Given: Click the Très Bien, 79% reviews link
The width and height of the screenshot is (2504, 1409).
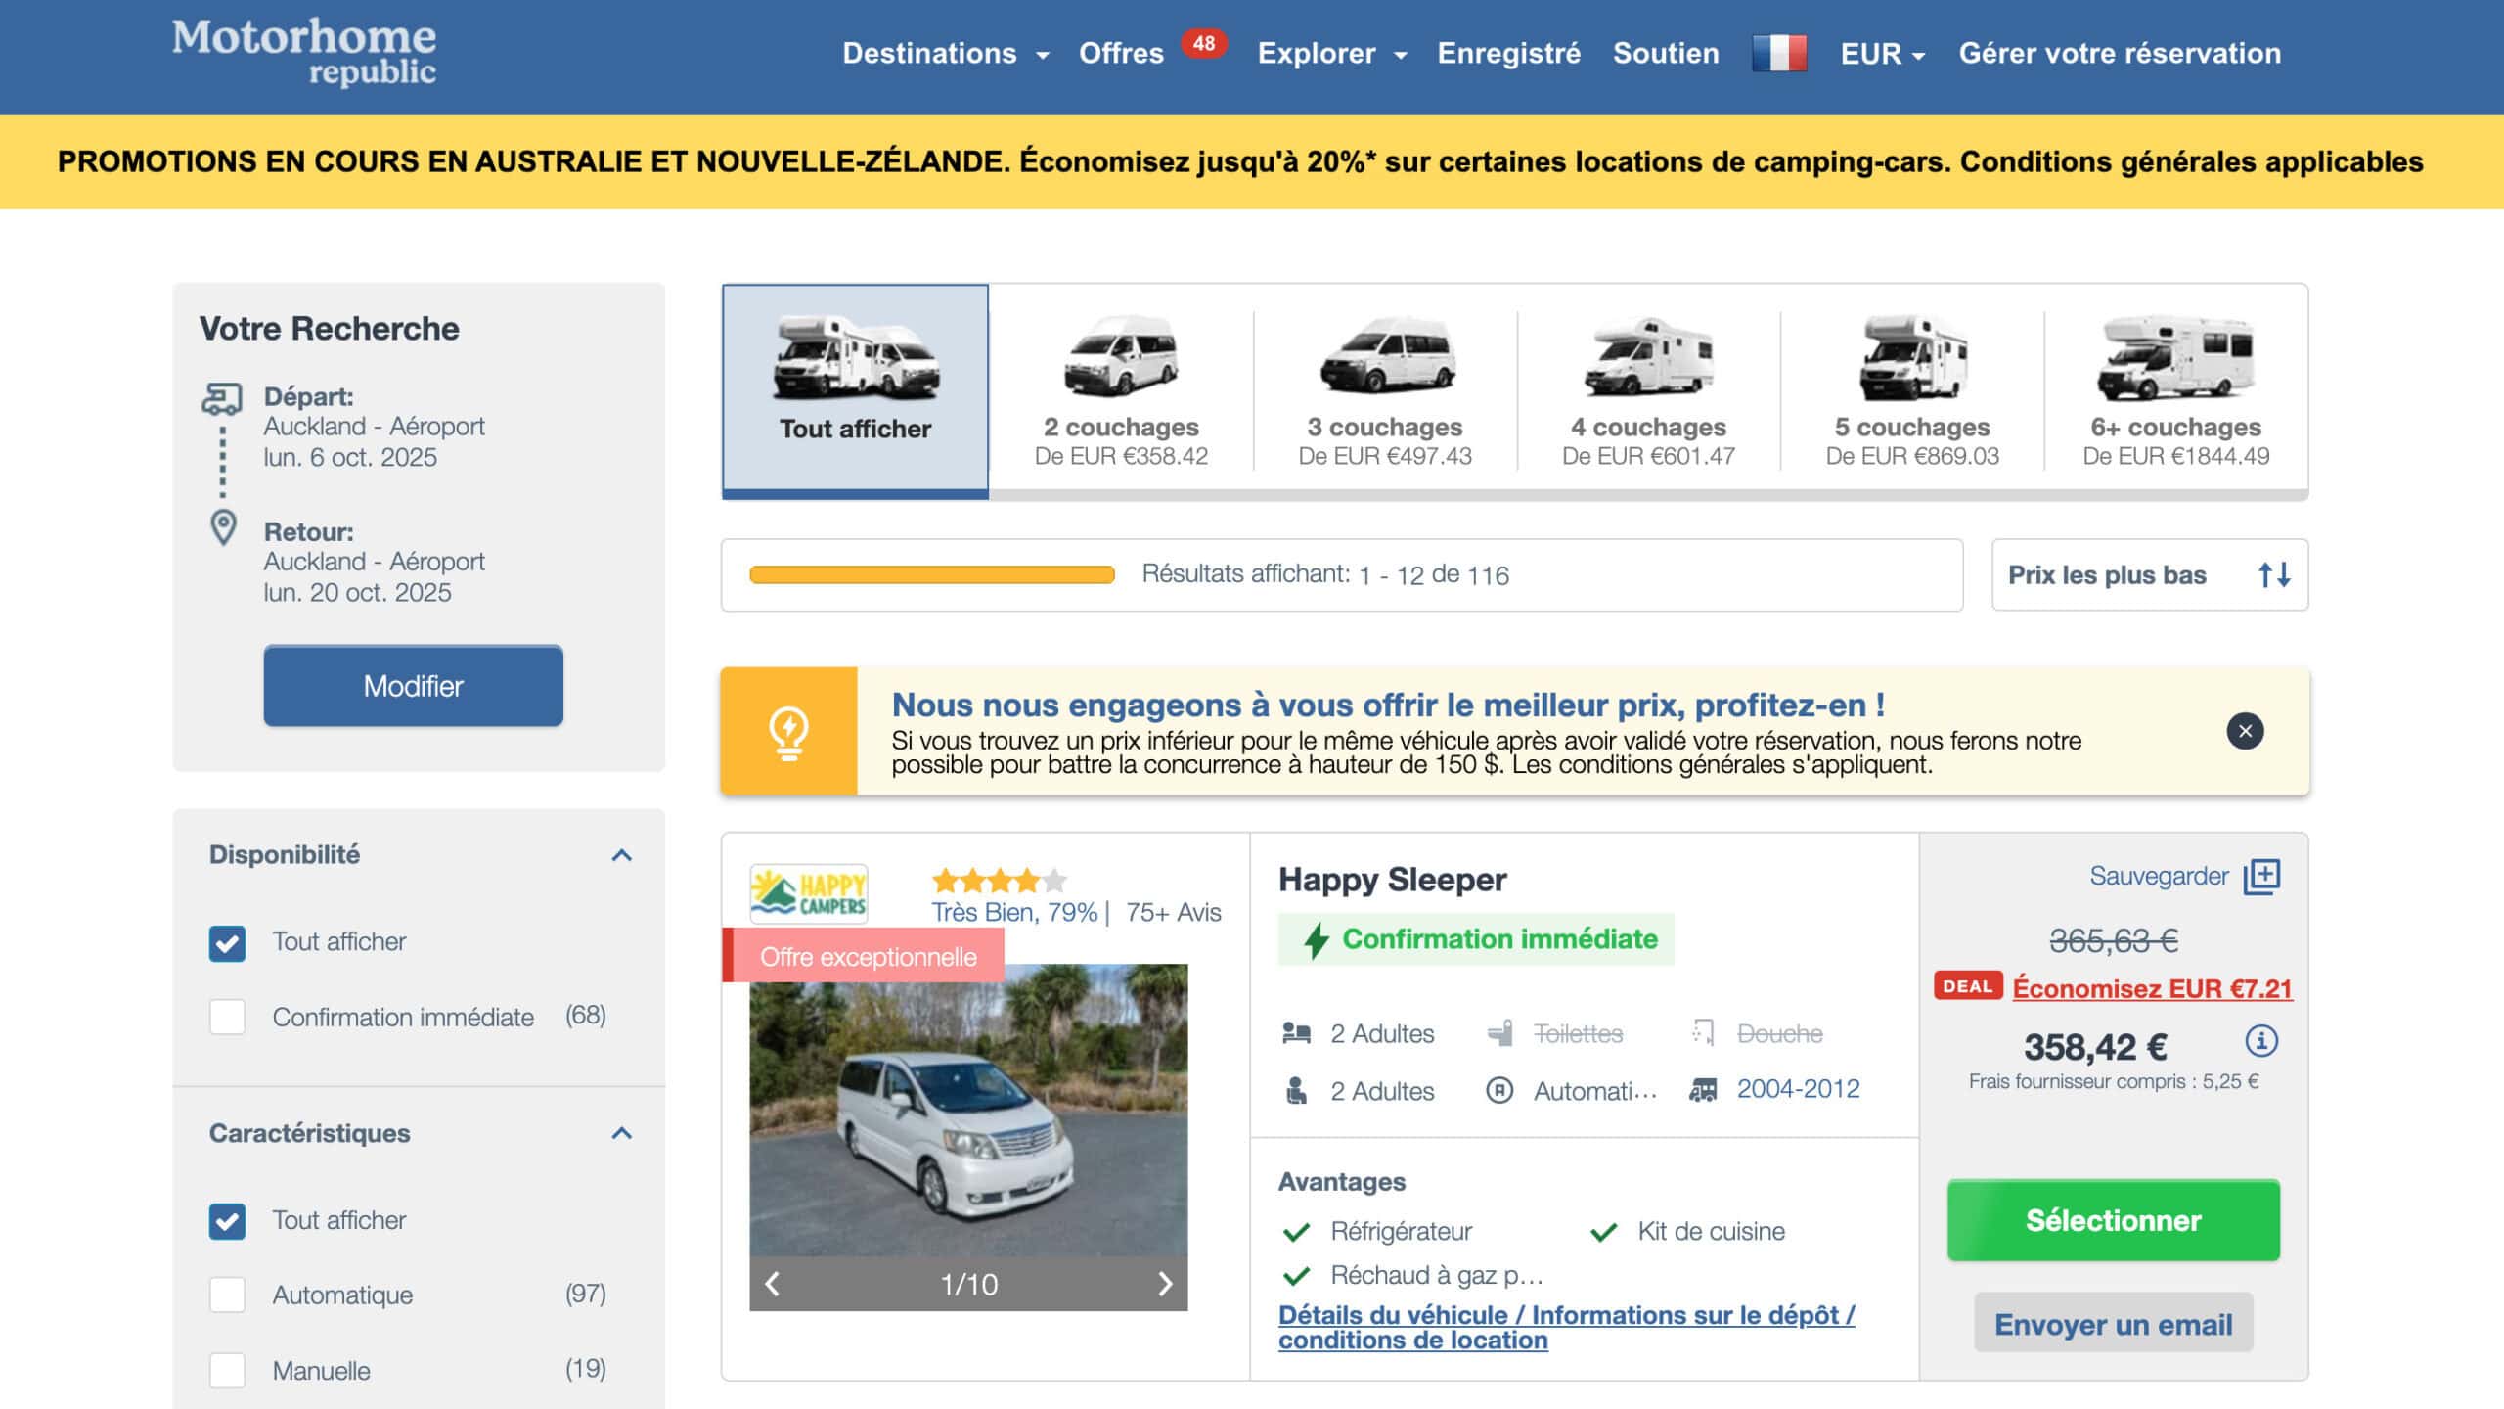Looking at the screenshot, I should pyautogui.click(x=1014, y=913).
